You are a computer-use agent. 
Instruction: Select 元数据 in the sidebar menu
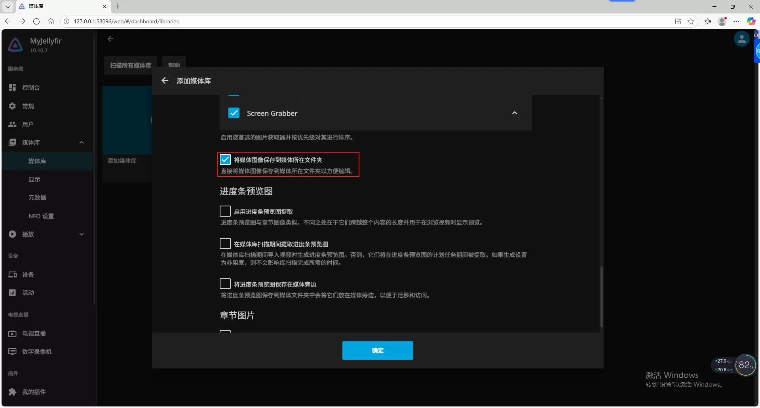37,197
